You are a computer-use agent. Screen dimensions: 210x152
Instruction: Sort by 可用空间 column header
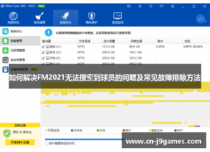[x=142, y=41]
